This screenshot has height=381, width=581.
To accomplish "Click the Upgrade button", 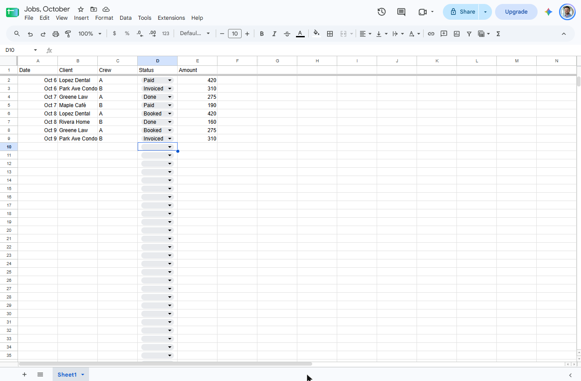I will coord(516,12).
